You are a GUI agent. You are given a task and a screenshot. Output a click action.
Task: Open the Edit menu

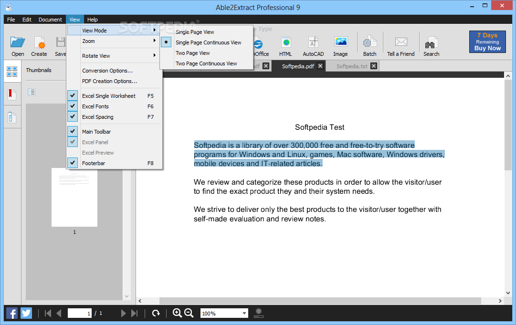(27, 20)
